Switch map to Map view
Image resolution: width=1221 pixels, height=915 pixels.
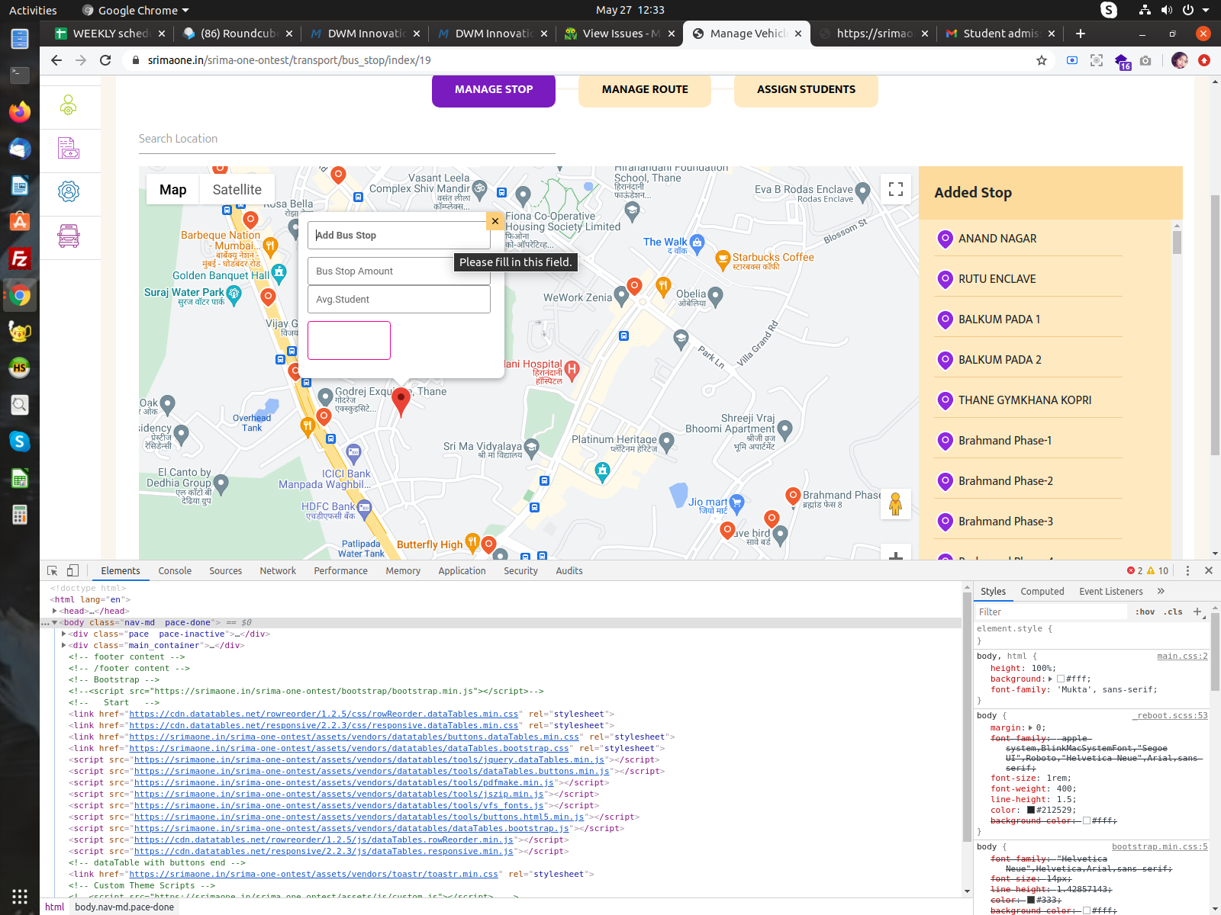click(173, 189)
